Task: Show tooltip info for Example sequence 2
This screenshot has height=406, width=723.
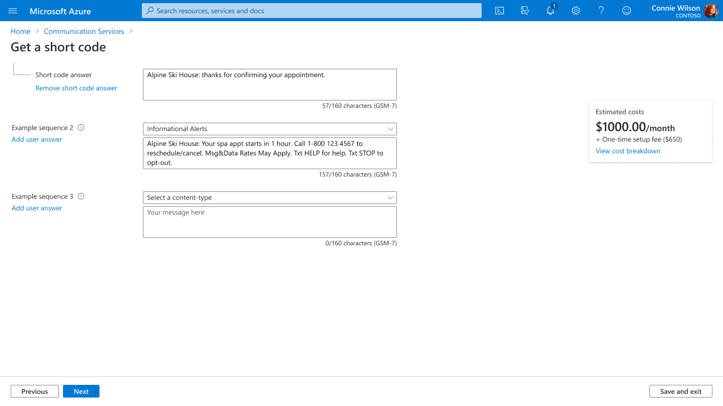Action: click(x=81, y=127)
